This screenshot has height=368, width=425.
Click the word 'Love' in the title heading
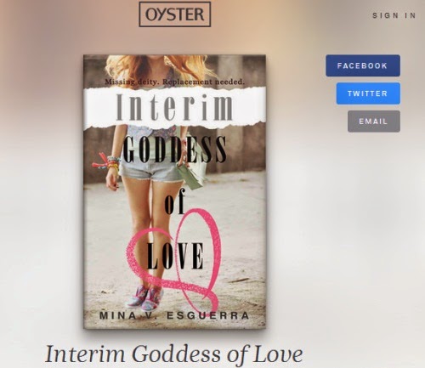coord(278,354)
